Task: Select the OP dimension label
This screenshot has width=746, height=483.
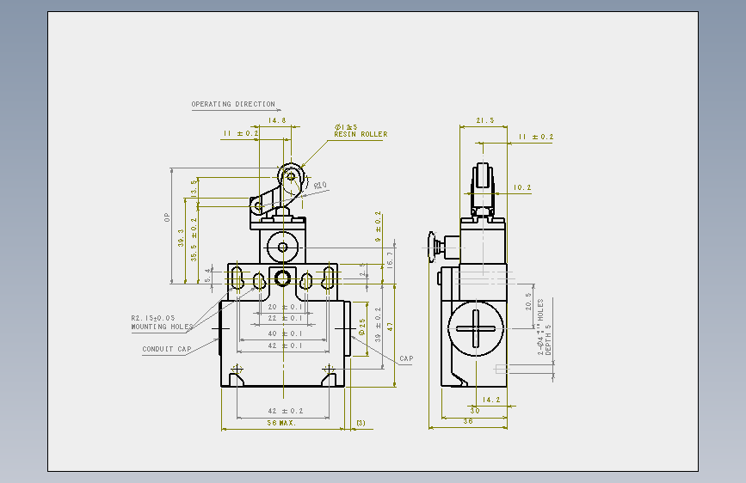Action: [x=167, y=217]
